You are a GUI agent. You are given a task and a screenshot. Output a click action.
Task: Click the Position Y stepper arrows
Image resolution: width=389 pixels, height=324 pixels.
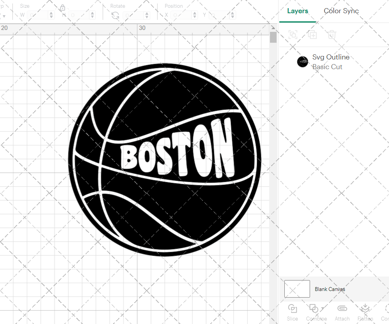(233, 15)
